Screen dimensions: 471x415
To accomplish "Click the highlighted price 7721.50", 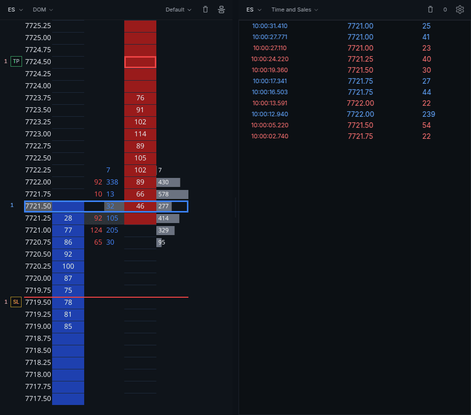I will click(38, 206).
